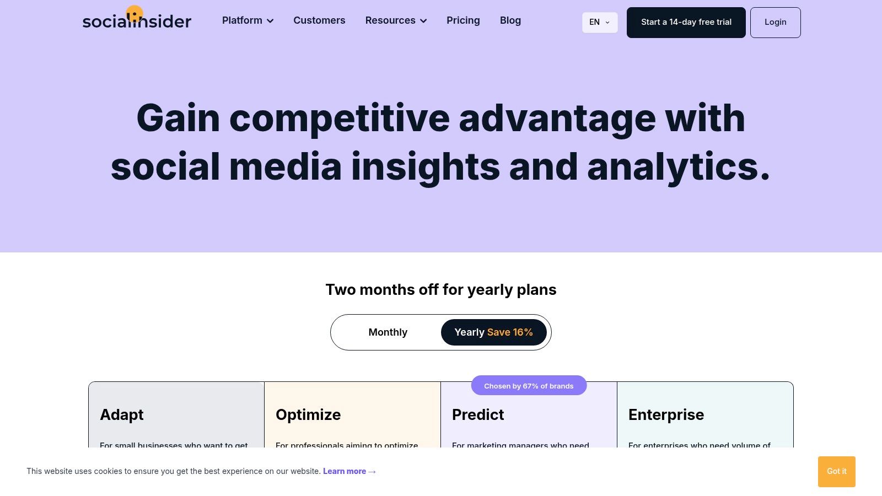The image size is (882, 496).
Task: Switch billing to Monthly
Action: coord(388,332)
